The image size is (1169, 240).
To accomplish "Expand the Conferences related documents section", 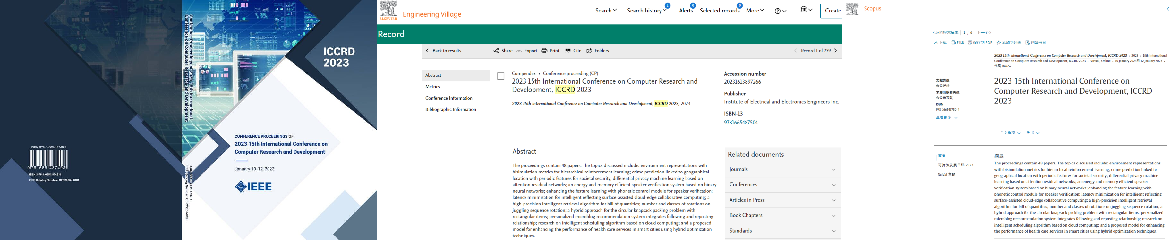I will pos(782,185).
